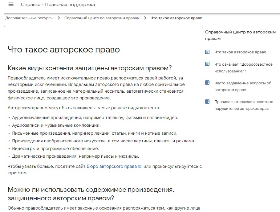Click the heading "Какие виды контента защищены авторским правом?"

(x=89, y=68)
